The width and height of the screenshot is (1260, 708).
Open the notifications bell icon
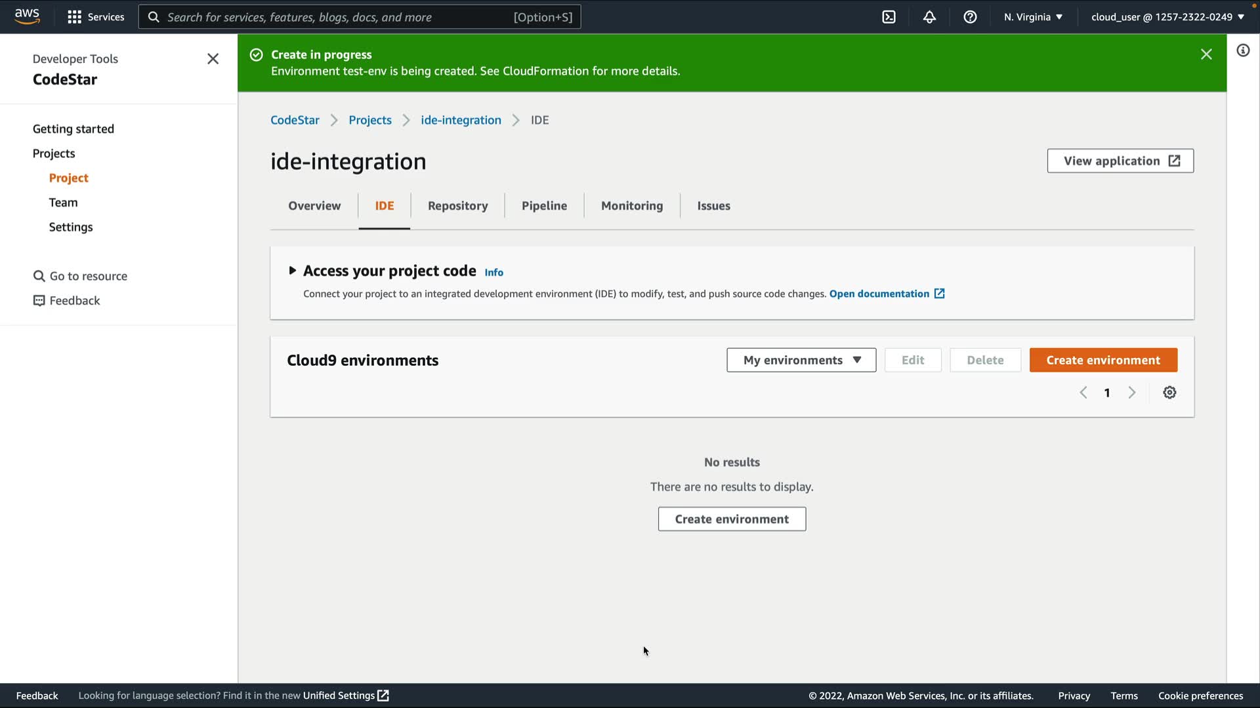point(929,17)
